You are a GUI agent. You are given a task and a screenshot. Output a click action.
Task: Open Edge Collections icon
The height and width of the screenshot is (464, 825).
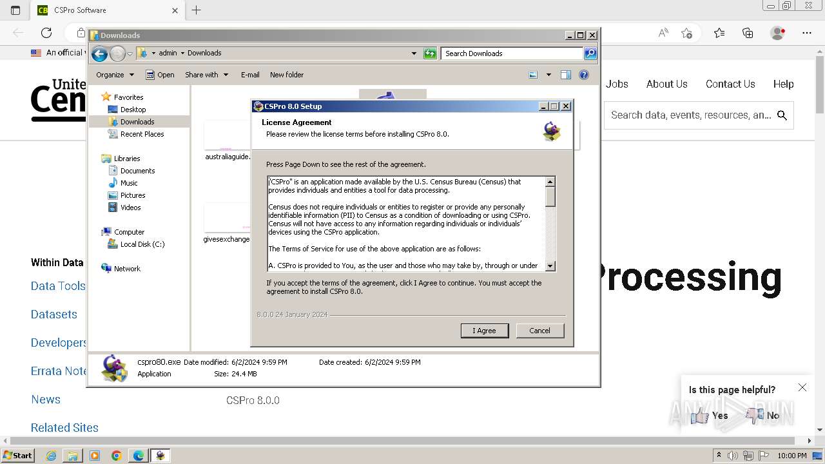click(x=748, y=33)
